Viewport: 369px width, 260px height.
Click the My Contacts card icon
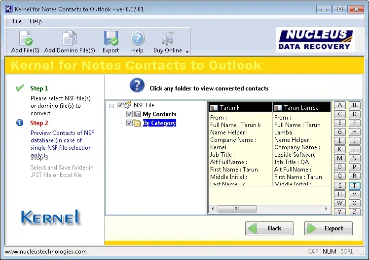pyautogui.click(x=137, y=114)
